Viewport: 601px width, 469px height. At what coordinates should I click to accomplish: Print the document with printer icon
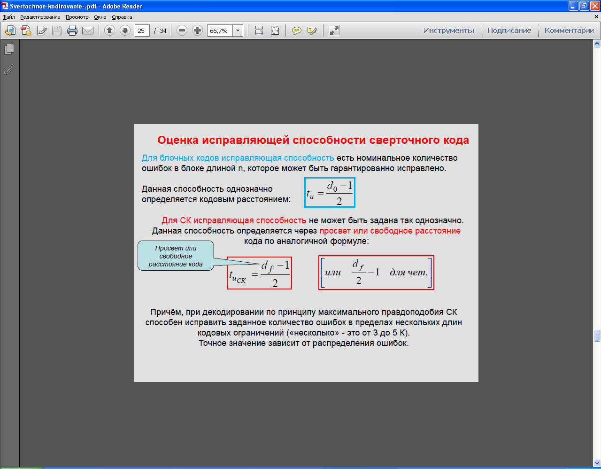pyautogui.click(x=72, y=31)
